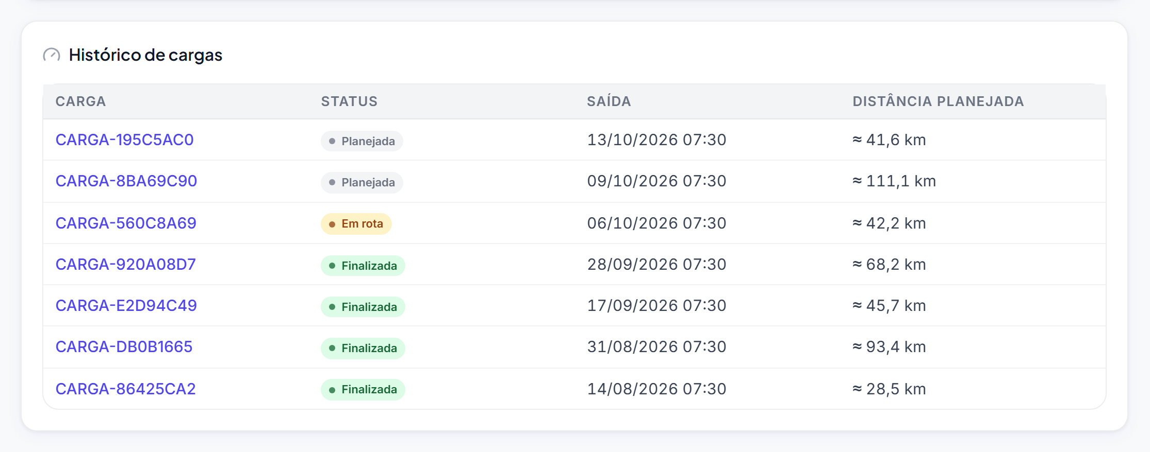
Task: Click the Finalizada badge for CARGA-86425CA2
Action: [363, 389]
